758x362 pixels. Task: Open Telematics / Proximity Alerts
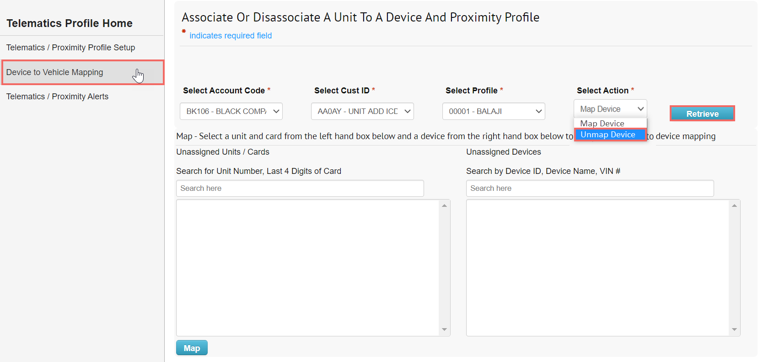click(x=57, y=96)
